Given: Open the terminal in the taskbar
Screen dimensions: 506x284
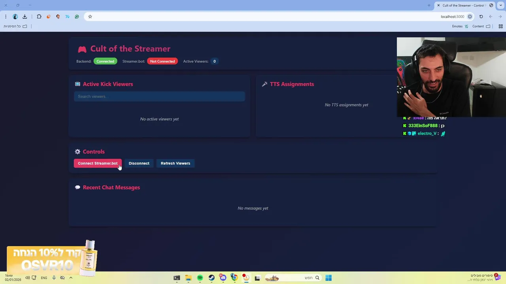Looking at the screenshot, I should [177, 278].
